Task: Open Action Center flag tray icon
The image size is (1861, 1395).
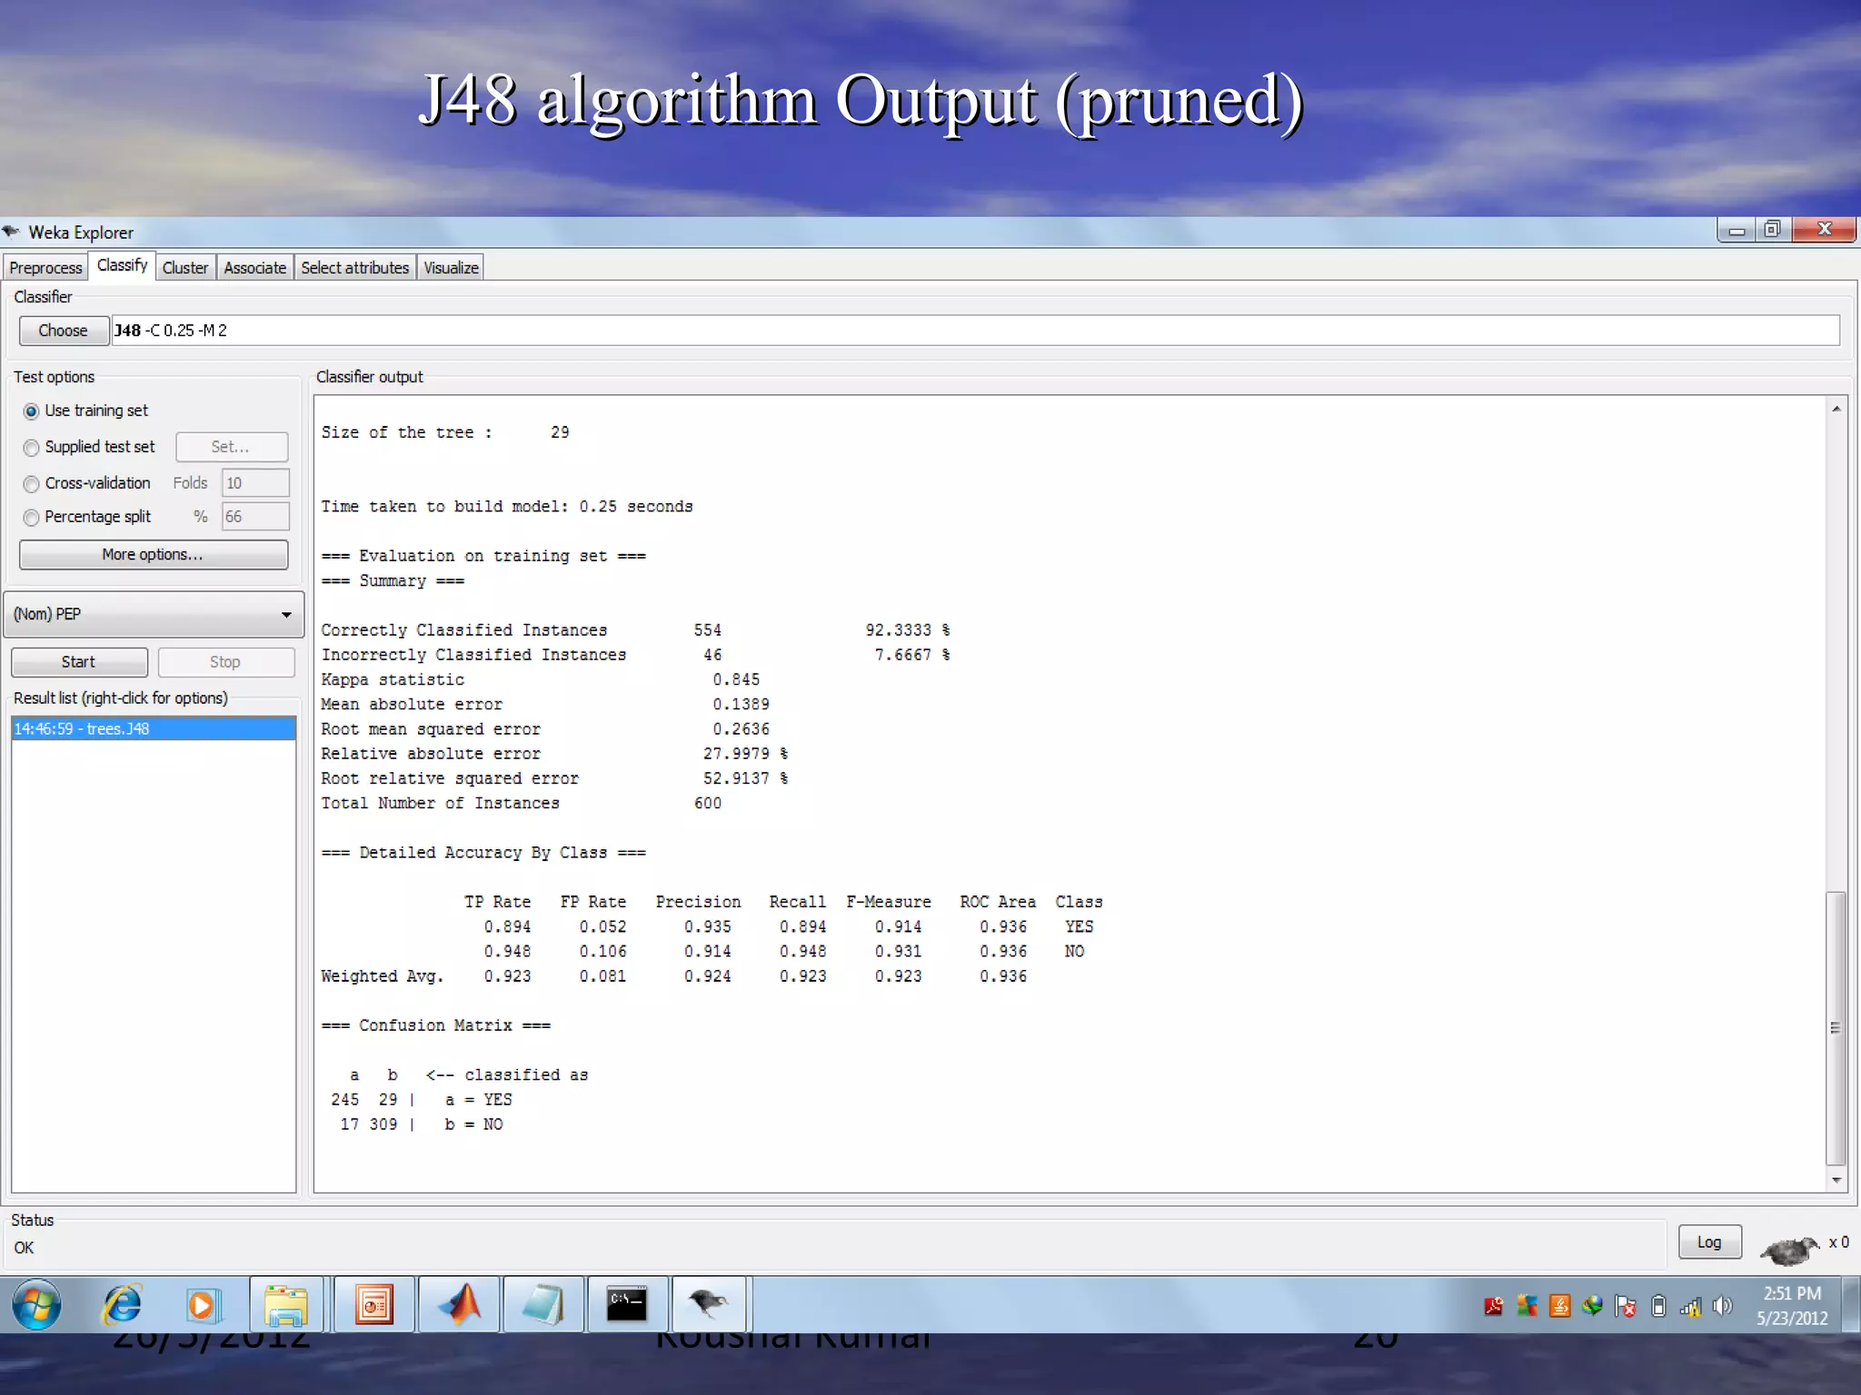Action: coord(1626,1306)
